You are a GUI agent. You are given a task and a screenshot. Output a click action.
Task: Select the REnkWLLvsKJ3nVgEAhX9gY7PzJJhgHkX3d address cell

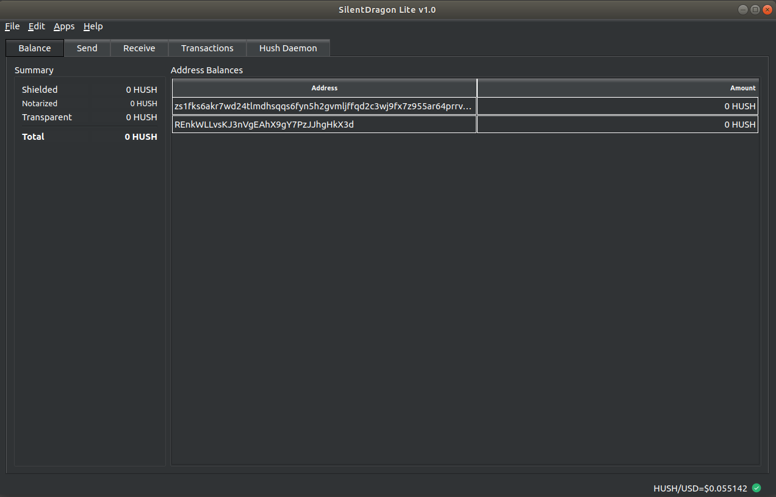click(324, 125)
